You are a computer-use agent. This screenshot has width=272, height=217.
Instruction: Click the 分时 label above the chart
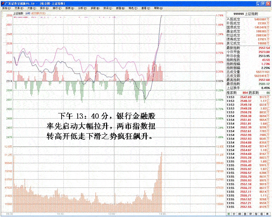click(28, 13)
